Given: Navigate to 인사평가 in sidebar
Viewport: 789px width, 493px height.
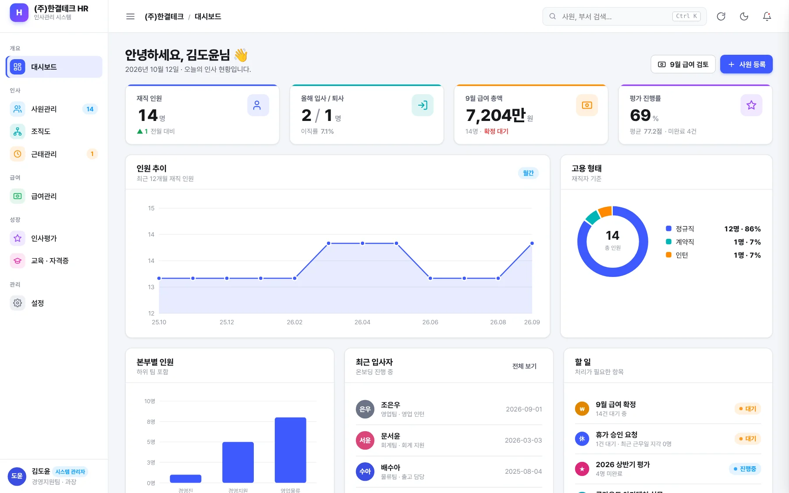Looking at the screenshot, I should (54, 238).
